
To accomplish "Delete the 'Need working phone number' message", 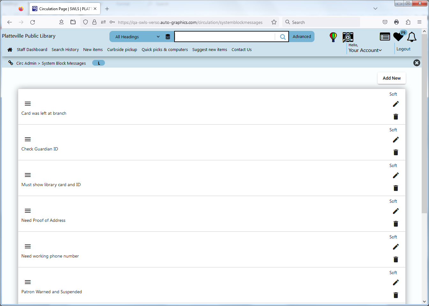I will tap(396, 259).
